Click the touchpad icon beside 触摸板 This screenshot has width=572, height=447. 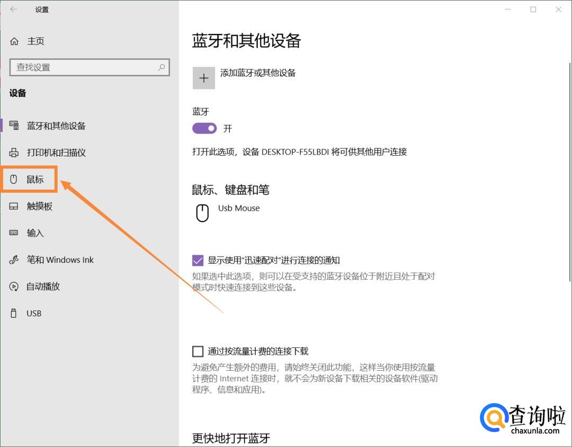click(14, 207)
